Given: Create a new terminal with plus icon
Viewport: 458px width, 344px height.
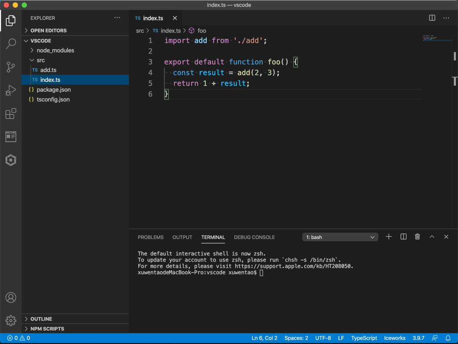Looking at the screenshot, I should 389,237.
